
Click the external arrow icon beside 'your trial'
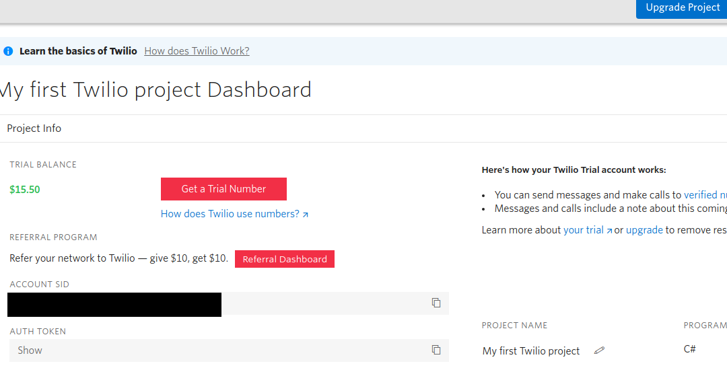609,231
